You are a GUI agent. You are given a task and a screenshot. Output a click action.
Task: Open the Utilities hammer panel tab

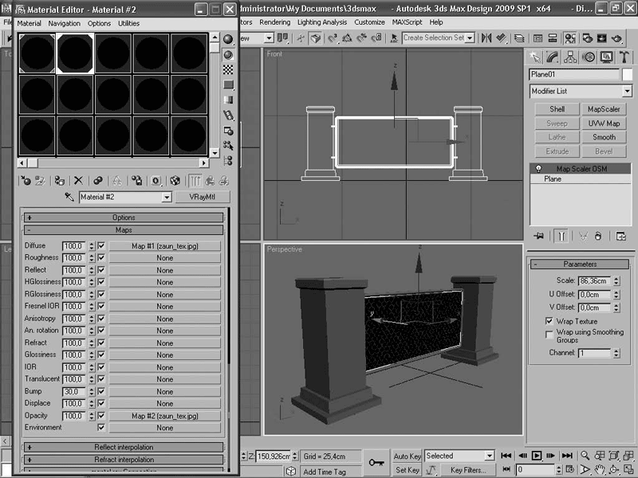coord(624,57)
